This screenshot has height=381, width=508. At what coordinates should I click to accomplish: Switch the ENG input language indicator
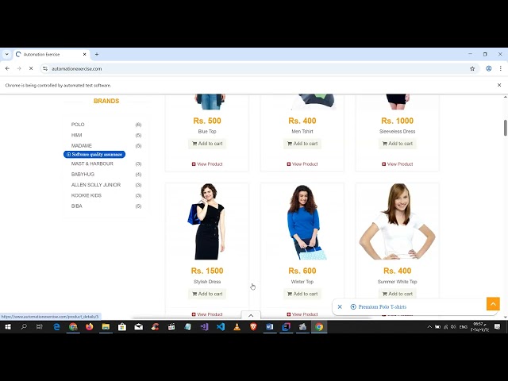point(464,327)
